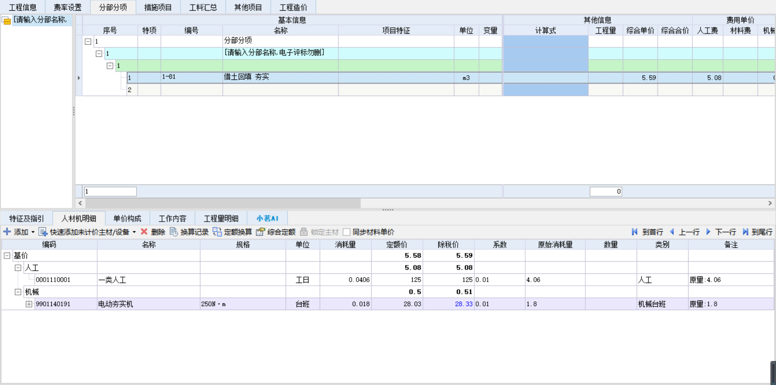This screenshot has width=776, height=385.
Task: Click the 1-81 code cell
Action: [192, 78]
